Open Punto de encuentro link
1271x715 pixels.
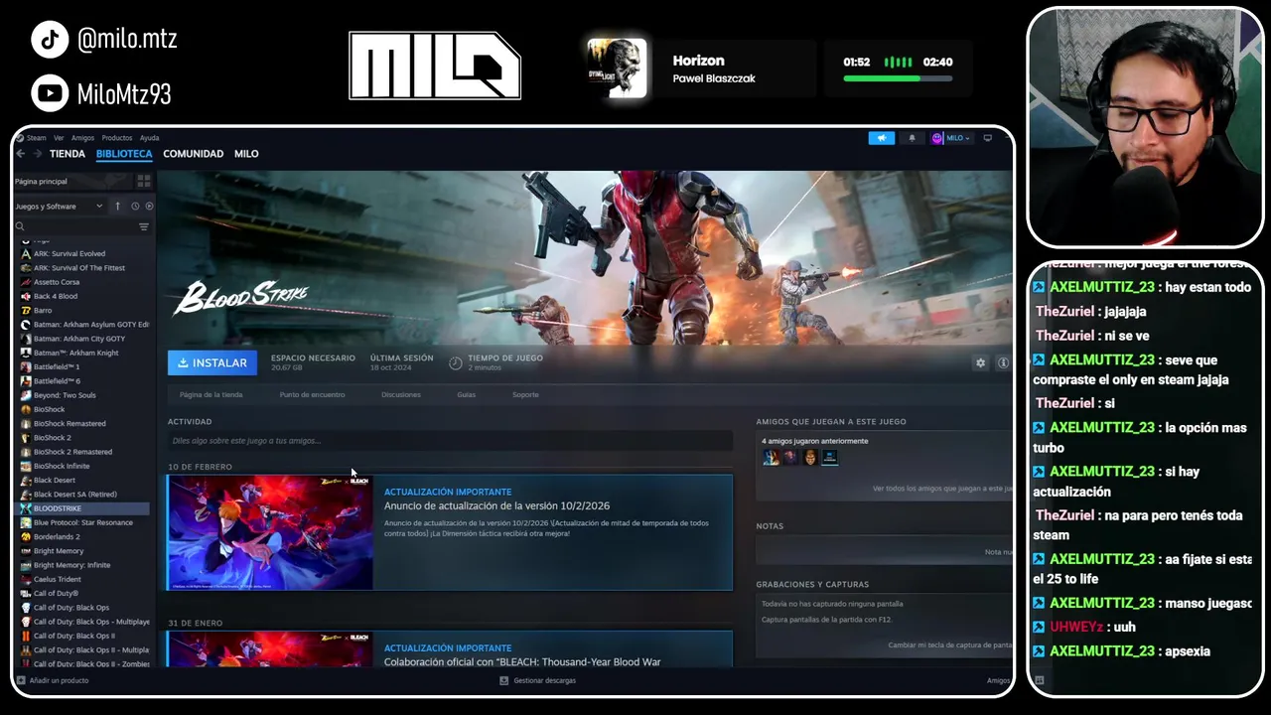pyautogui.click(x=312, y=395)
